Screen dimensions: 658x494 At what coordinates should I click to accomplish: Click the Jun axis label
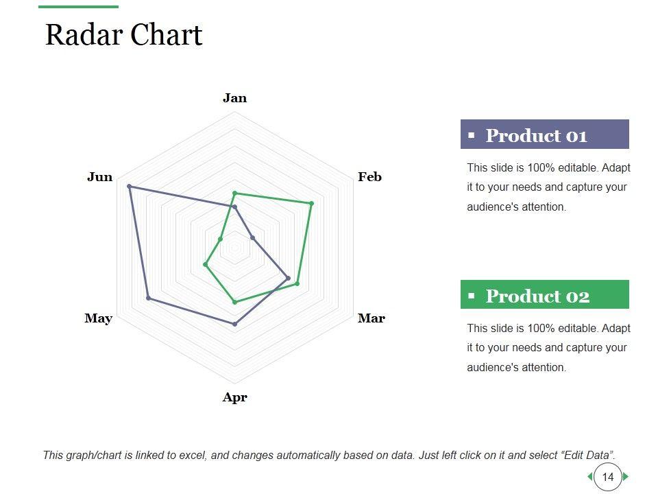click(x=100, y=177)
